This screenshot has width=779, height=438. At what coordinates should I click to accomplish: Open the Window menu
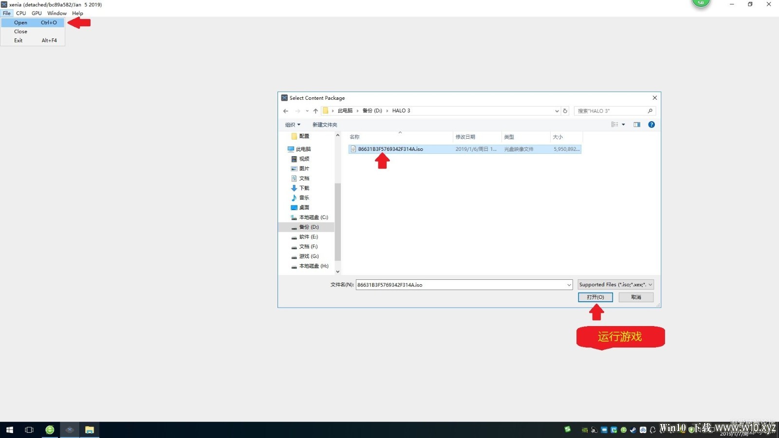57,13
